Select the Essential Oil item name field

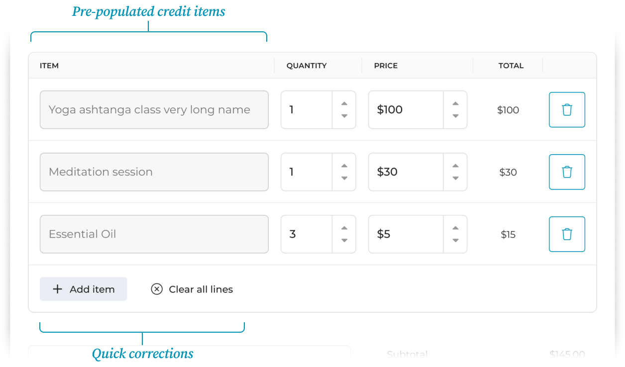[x=154, y=234]
